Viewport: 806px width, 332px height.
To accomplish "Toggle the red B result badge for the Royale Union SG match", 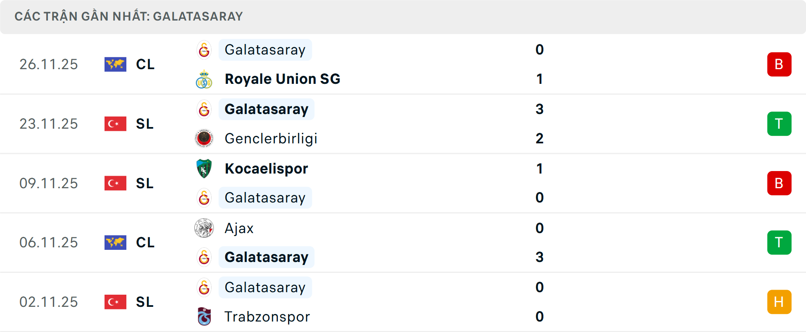I will (779, 64).
